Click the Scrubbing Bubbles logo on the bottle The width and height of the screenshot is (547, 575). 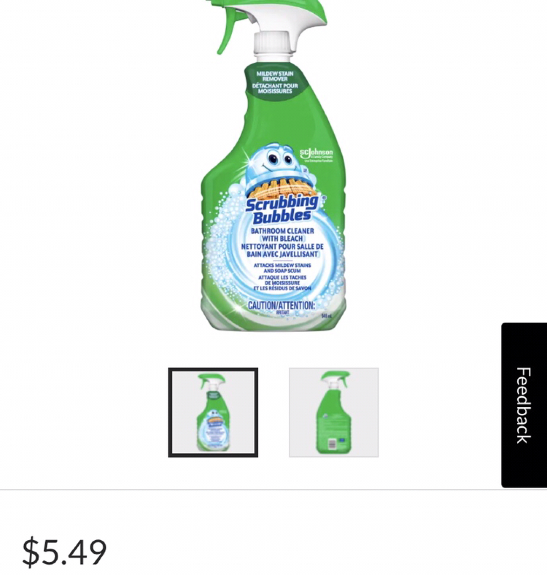(281, 209)
